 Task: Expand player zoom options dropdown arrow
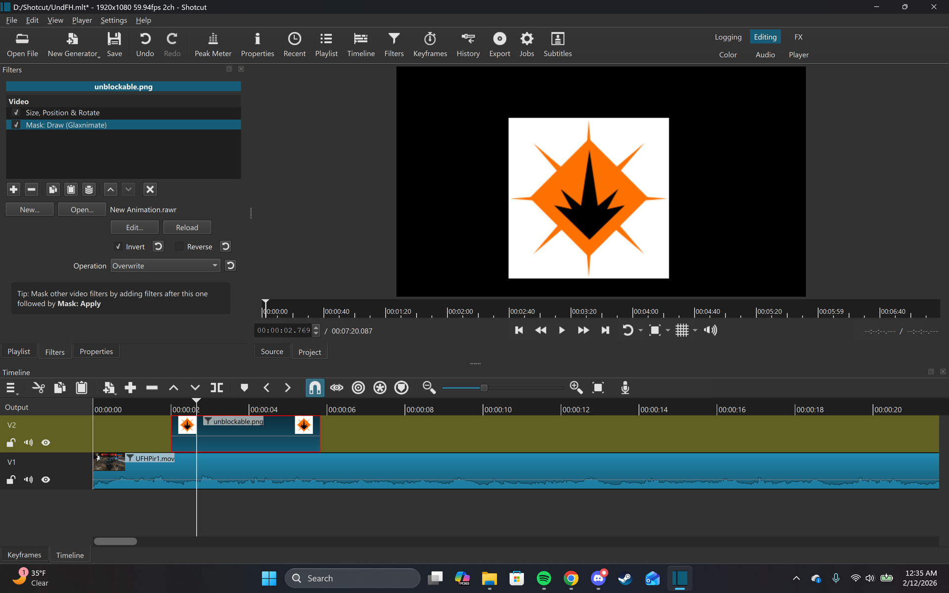point(668,330)
